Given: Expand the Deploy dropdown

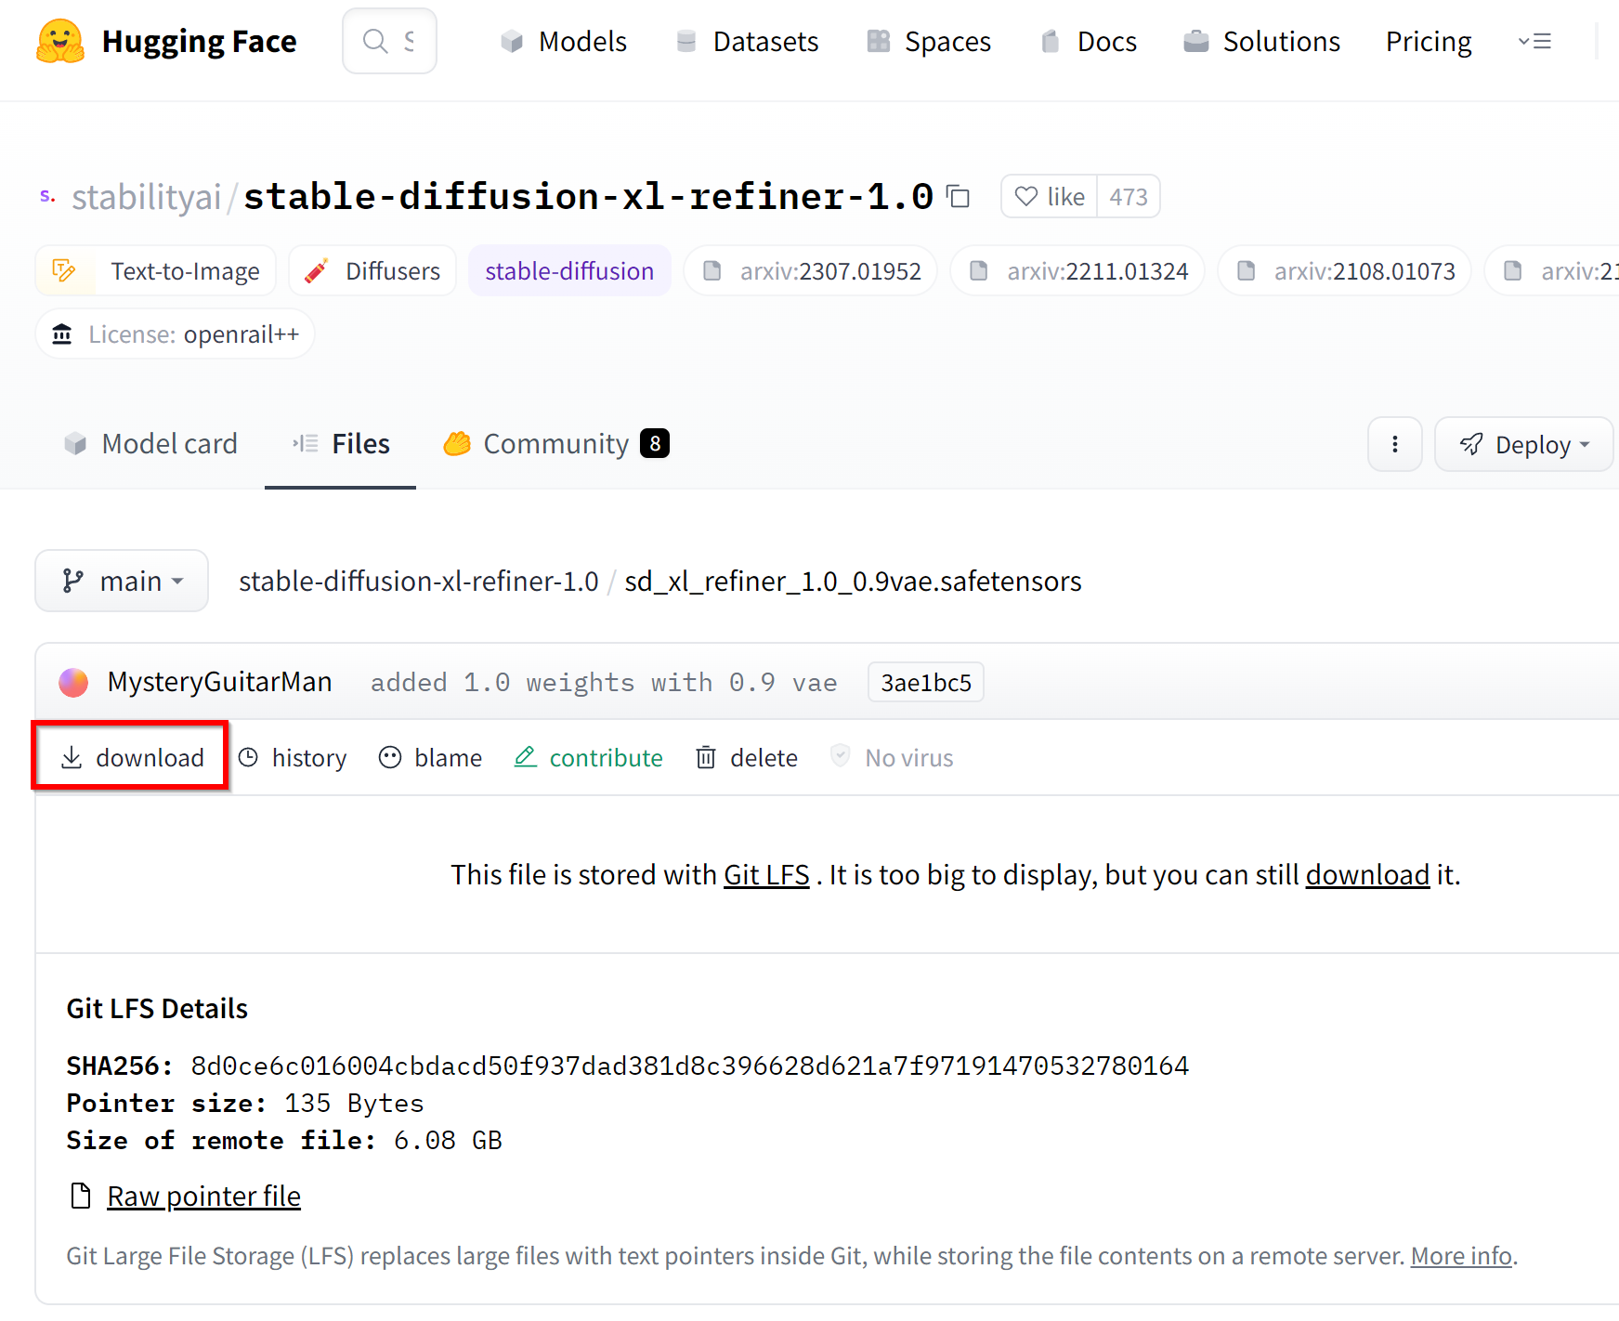Looking at the screenshot, I should 1523,444.
